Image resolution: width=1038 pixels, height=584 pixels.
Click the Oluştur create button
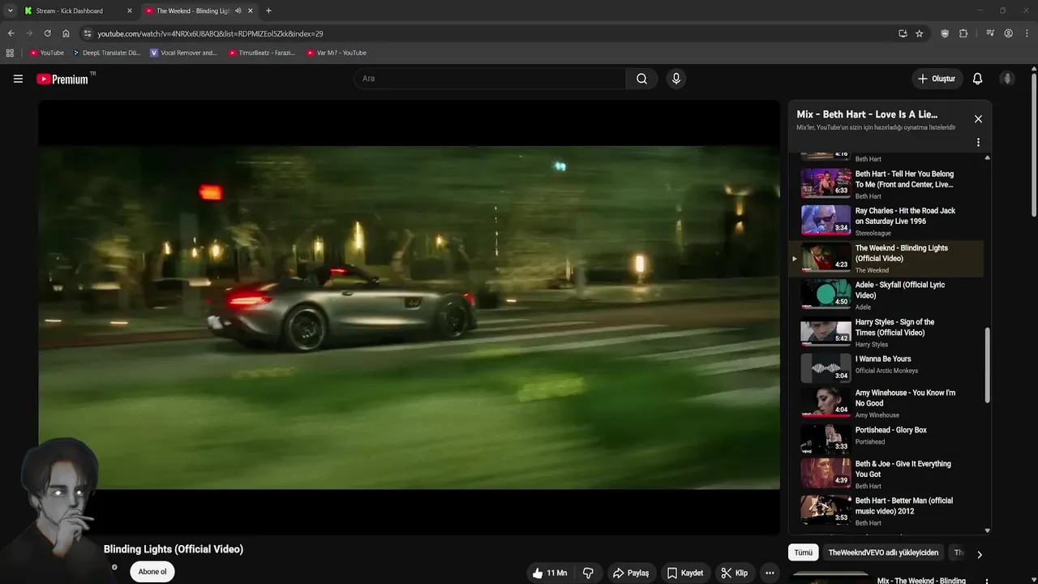(936, 79)
